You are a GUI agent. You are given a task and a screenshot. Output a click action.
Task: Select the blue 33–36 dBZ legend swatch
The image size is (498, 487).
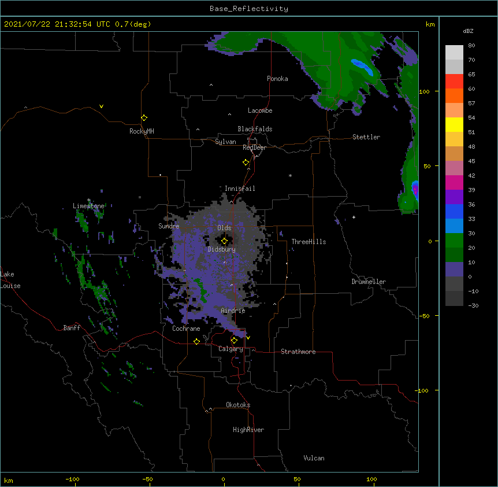point(454,211)
